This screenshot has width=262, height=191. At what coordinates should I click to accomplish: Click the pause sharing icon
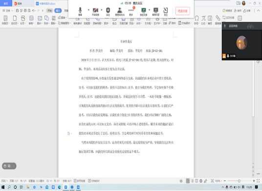(156, 11)
